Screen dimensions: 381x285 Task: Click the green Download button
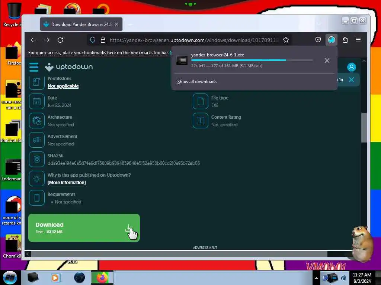84,228
